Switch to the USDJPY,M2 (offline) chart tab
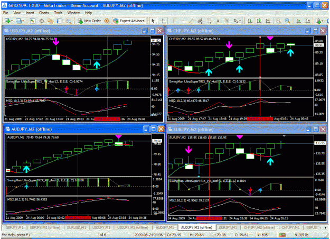The width and height of the screenshot is (330, 239). pos(133,227)
